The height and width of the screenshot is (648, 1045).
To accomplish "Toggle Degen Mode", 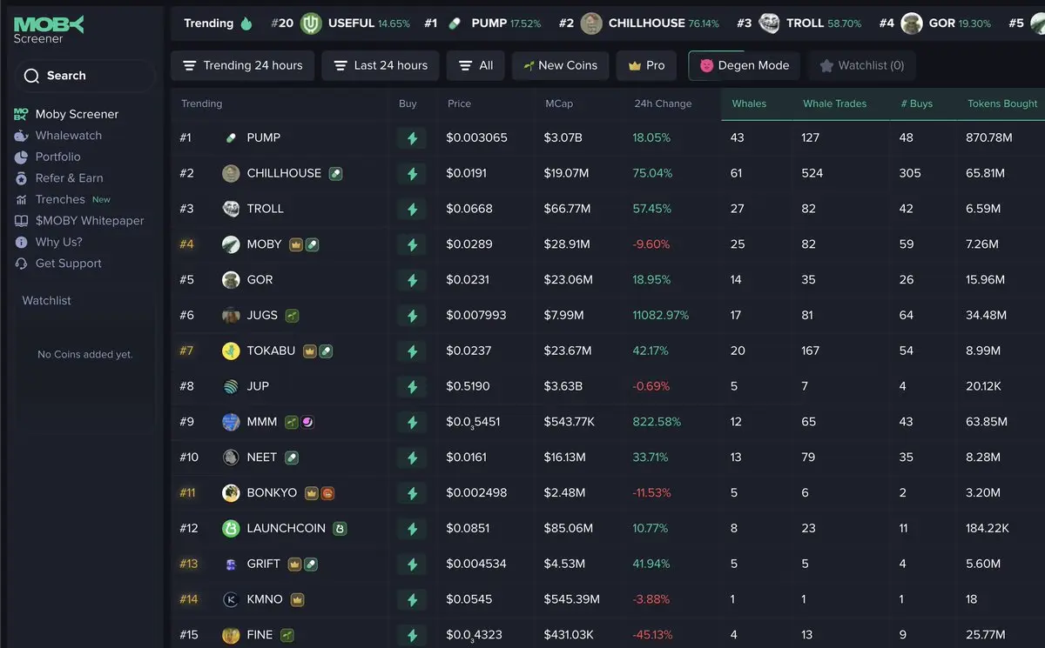I will tap(745, 65).
